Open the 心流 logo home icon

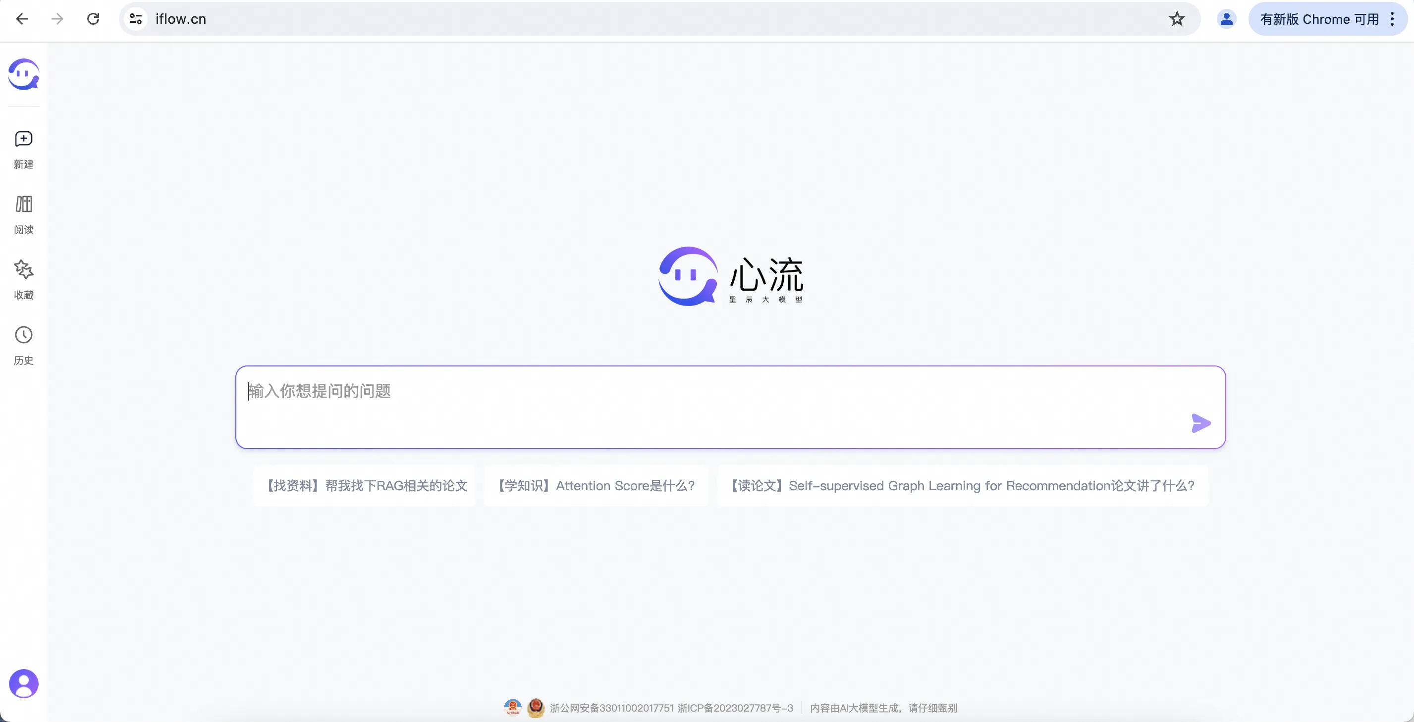point(23,75)
